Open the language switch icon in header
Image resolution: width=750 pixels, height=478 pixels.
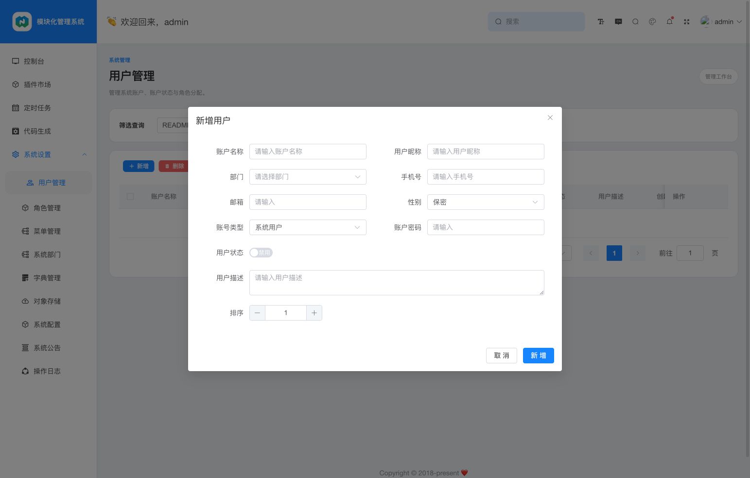(618, 22)
